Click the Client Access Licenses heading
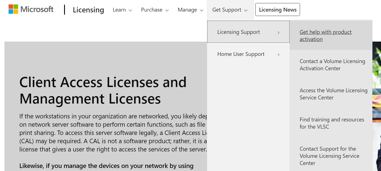The width and height of the screenshot is (381, 171). click(x=103, y=90)
